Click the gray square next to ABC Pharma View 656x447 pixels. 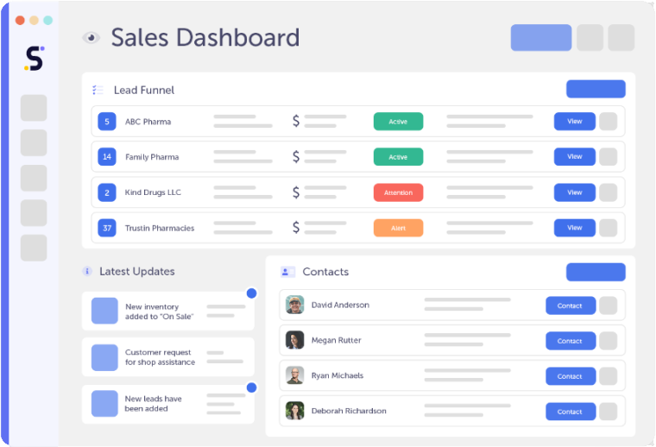[x=609, y=122]
